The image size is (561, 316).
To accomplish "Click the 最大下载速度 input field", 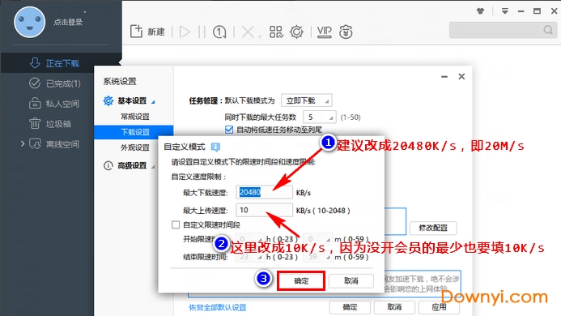I will (x=264, y=192).
